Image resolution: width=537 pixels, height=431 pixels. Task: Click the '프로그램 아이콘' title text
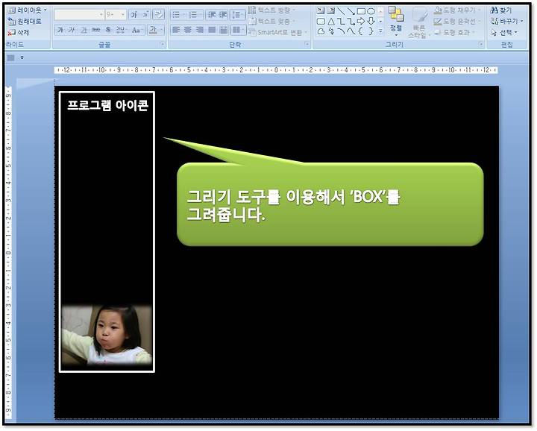tap(107, 105)
